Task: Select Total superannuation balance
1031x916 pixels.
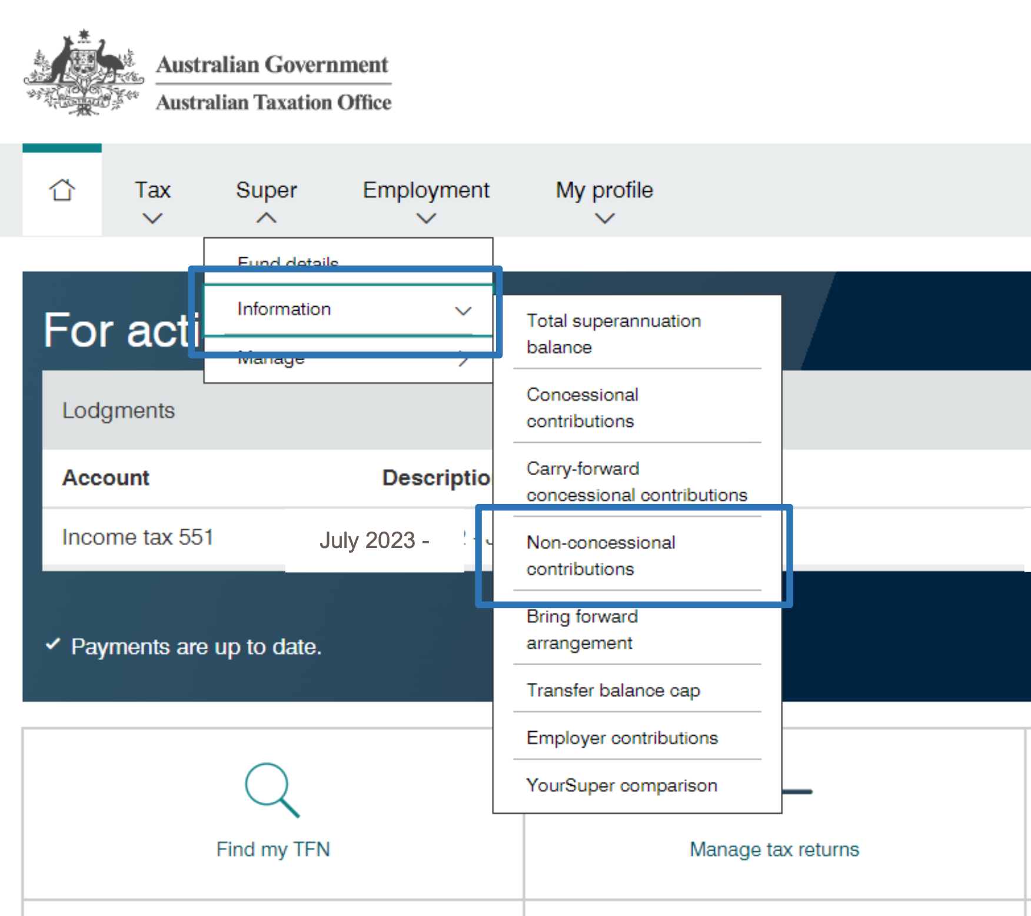Action: pyautogui.click(x=614, y=334)
